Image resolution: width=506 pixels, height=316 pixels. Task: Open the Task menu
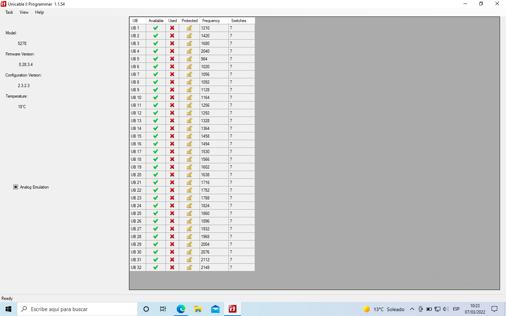pos(9,12)
